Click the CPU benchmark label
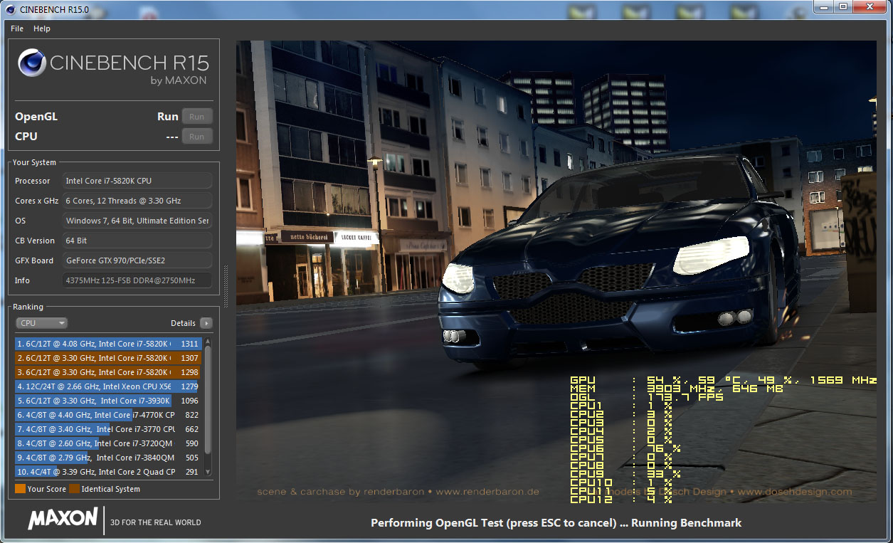The image size is (893, 543). [26, 137]
